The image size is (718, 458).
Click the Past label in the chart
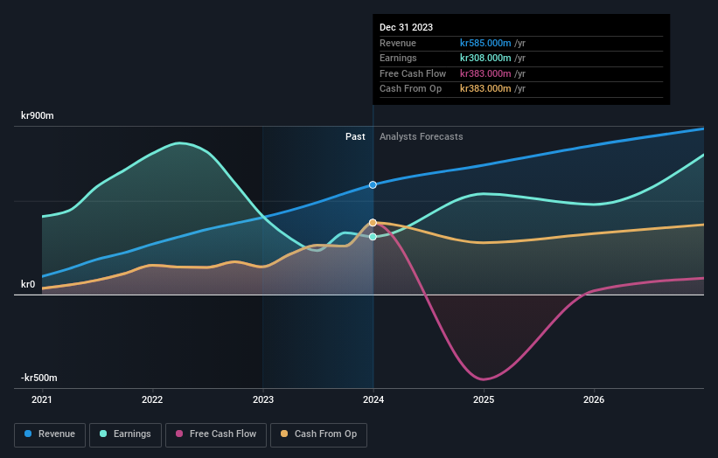point(355,137)
